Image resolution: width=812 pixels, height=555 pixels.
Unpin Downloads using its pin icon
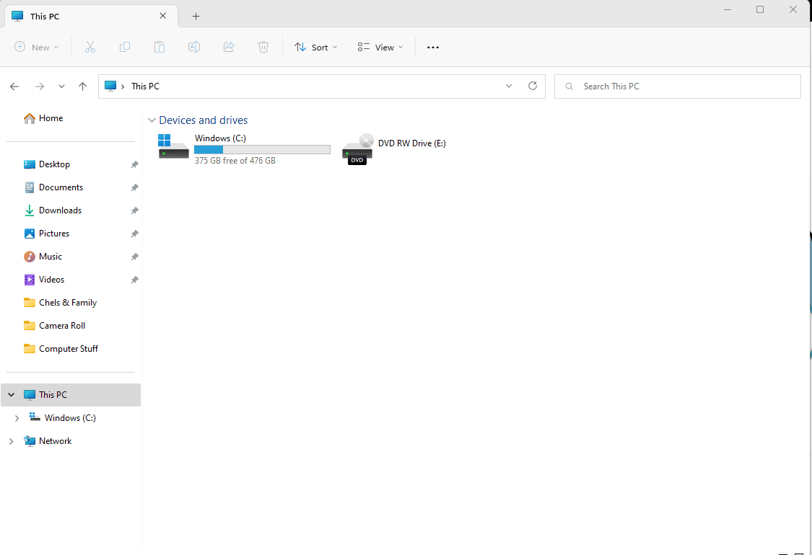pos(135,210)
